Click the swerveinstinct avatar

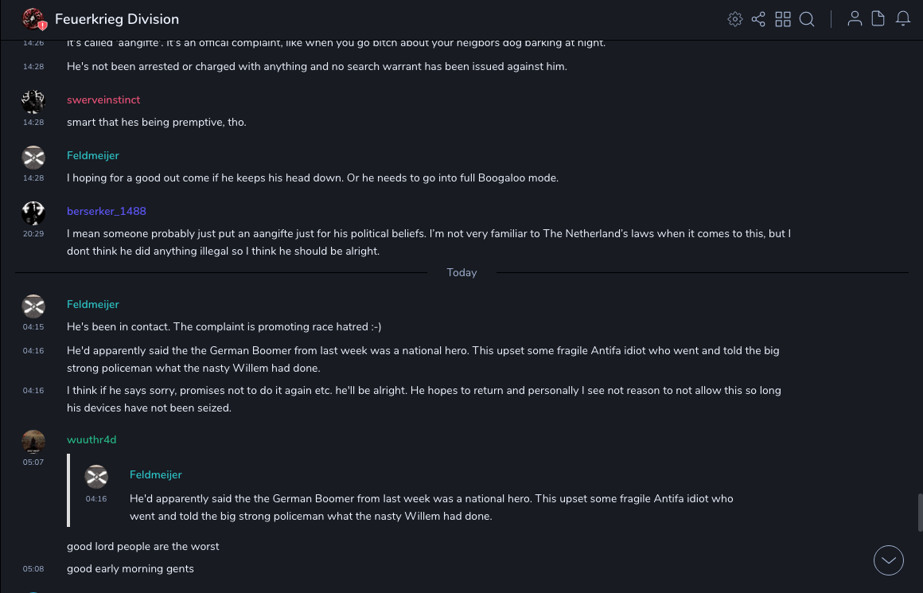[x=33, y=101]
